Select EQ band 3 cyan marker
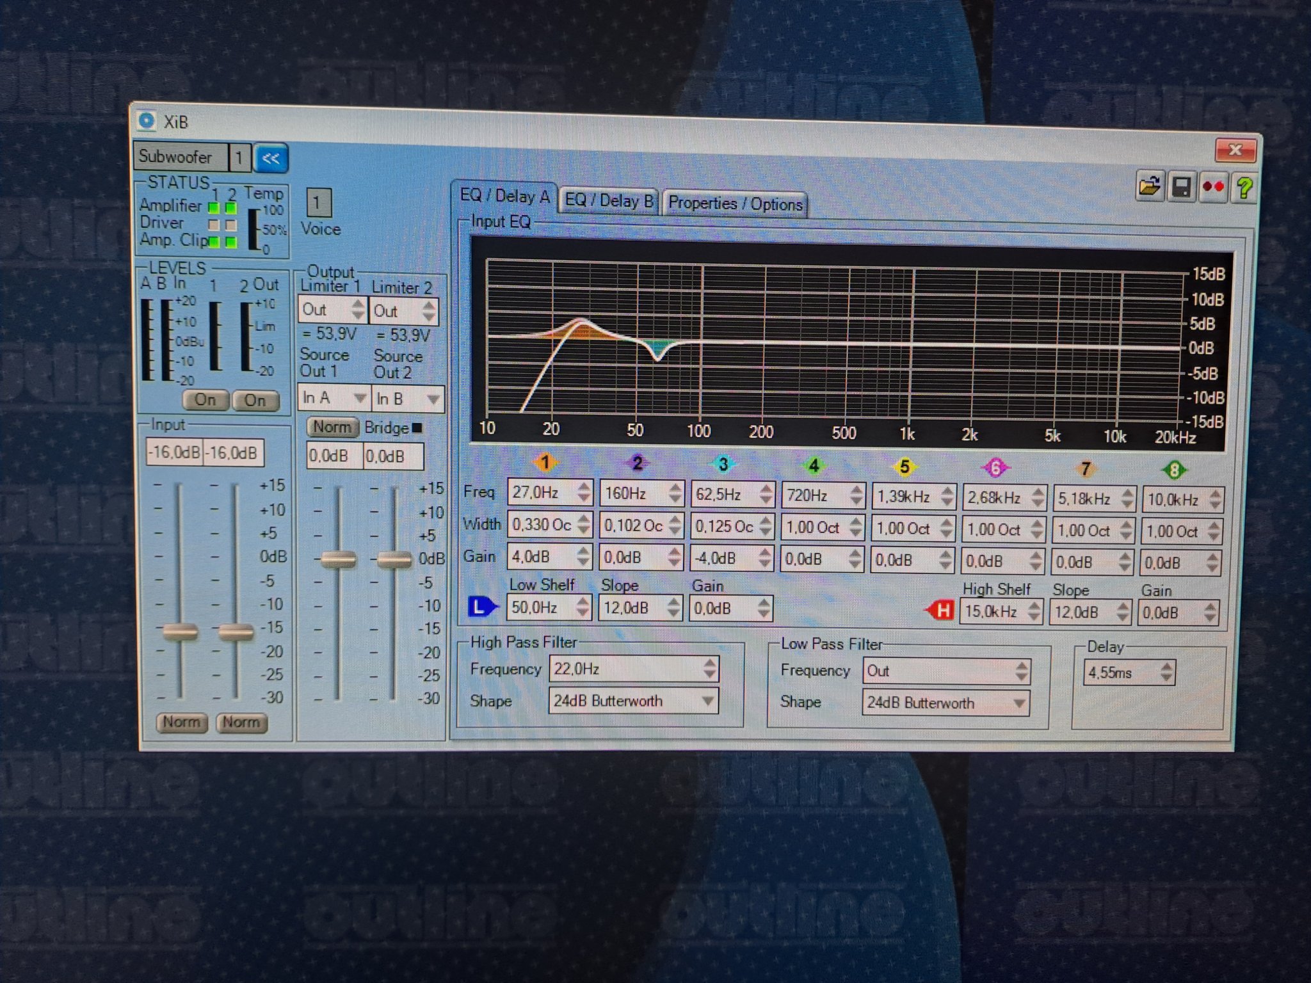This screenshot has width=1311, height=983. 723,464
